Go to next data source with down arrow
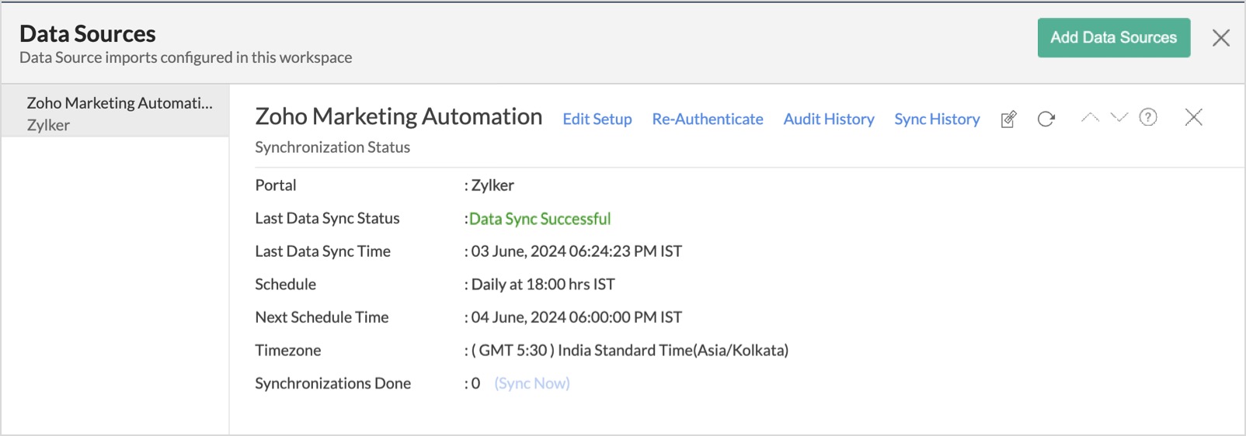1246x436 pixels. [1119, 117]
